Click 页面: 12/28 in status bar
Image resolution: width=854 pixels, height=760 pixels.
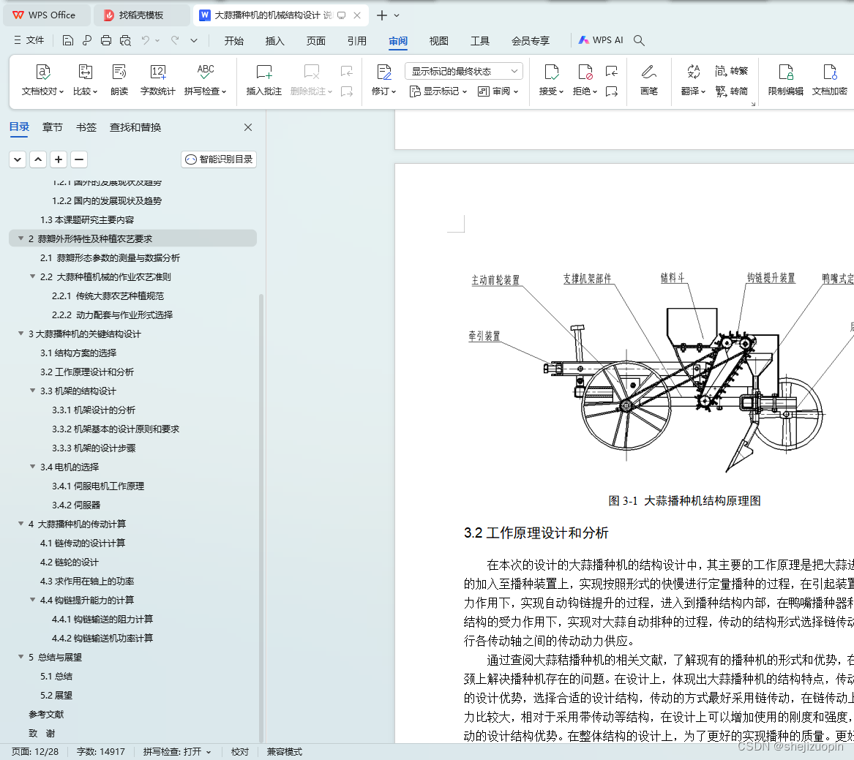click(35, 751)
